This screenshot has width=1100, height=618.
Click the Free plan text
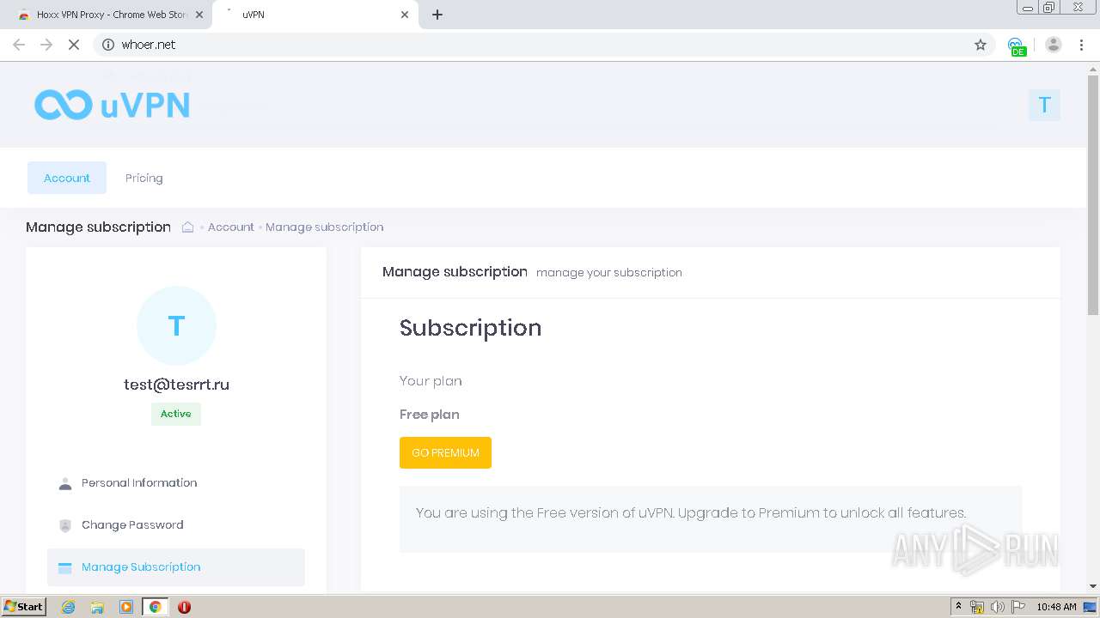click(429, 415)
